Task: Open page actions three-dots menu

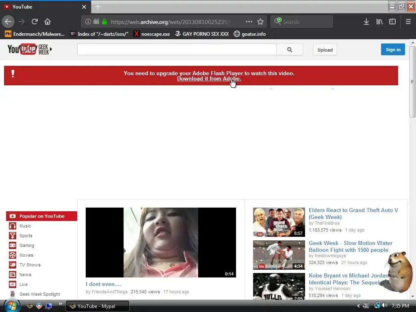Action: tap(249, 22)
